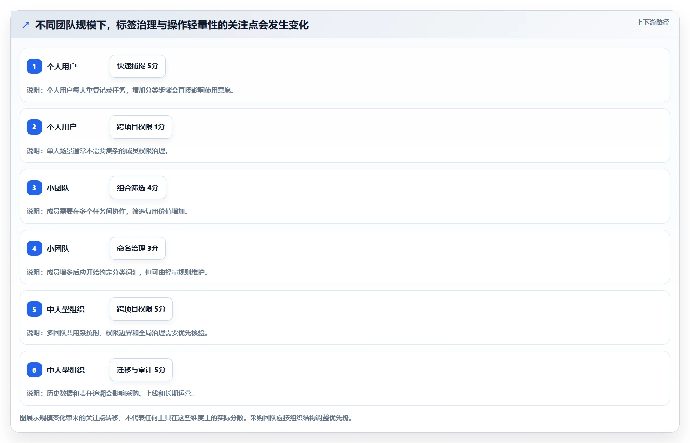Viewport: 690px width, 443px height.
Task: Click the note about 单人场景 权限治理
Action: pyautogui.click(x=97, y=151)
